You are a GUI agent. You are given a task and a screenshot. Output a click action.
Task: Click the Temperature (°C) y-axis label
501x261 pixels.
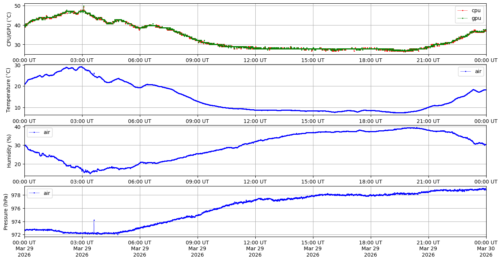coord(9,90)
